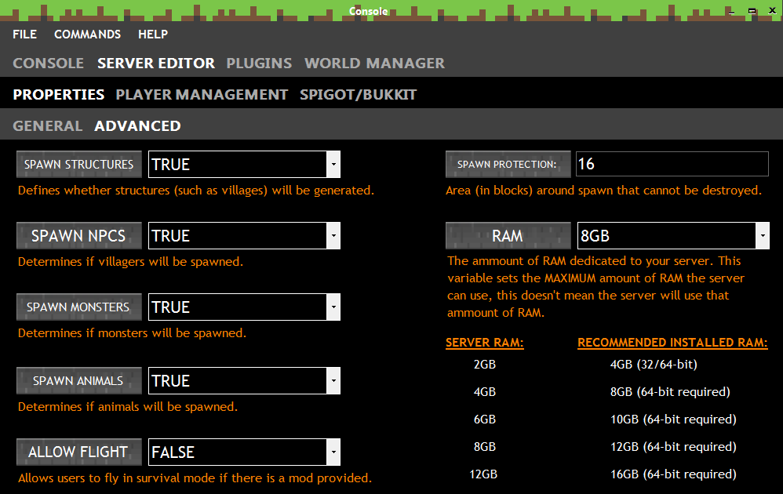The image size is (783, 494).
Task: Open the FILE menu
Action: click(x=24, y=35)
